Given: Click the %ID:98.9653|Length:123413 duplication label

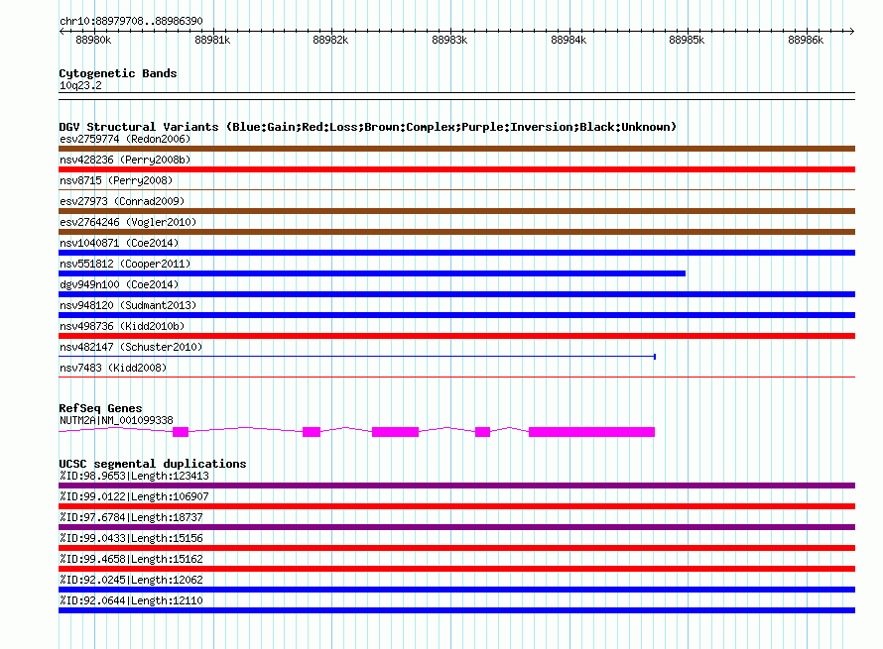Looking at the screenshot, I should point(134,476).
